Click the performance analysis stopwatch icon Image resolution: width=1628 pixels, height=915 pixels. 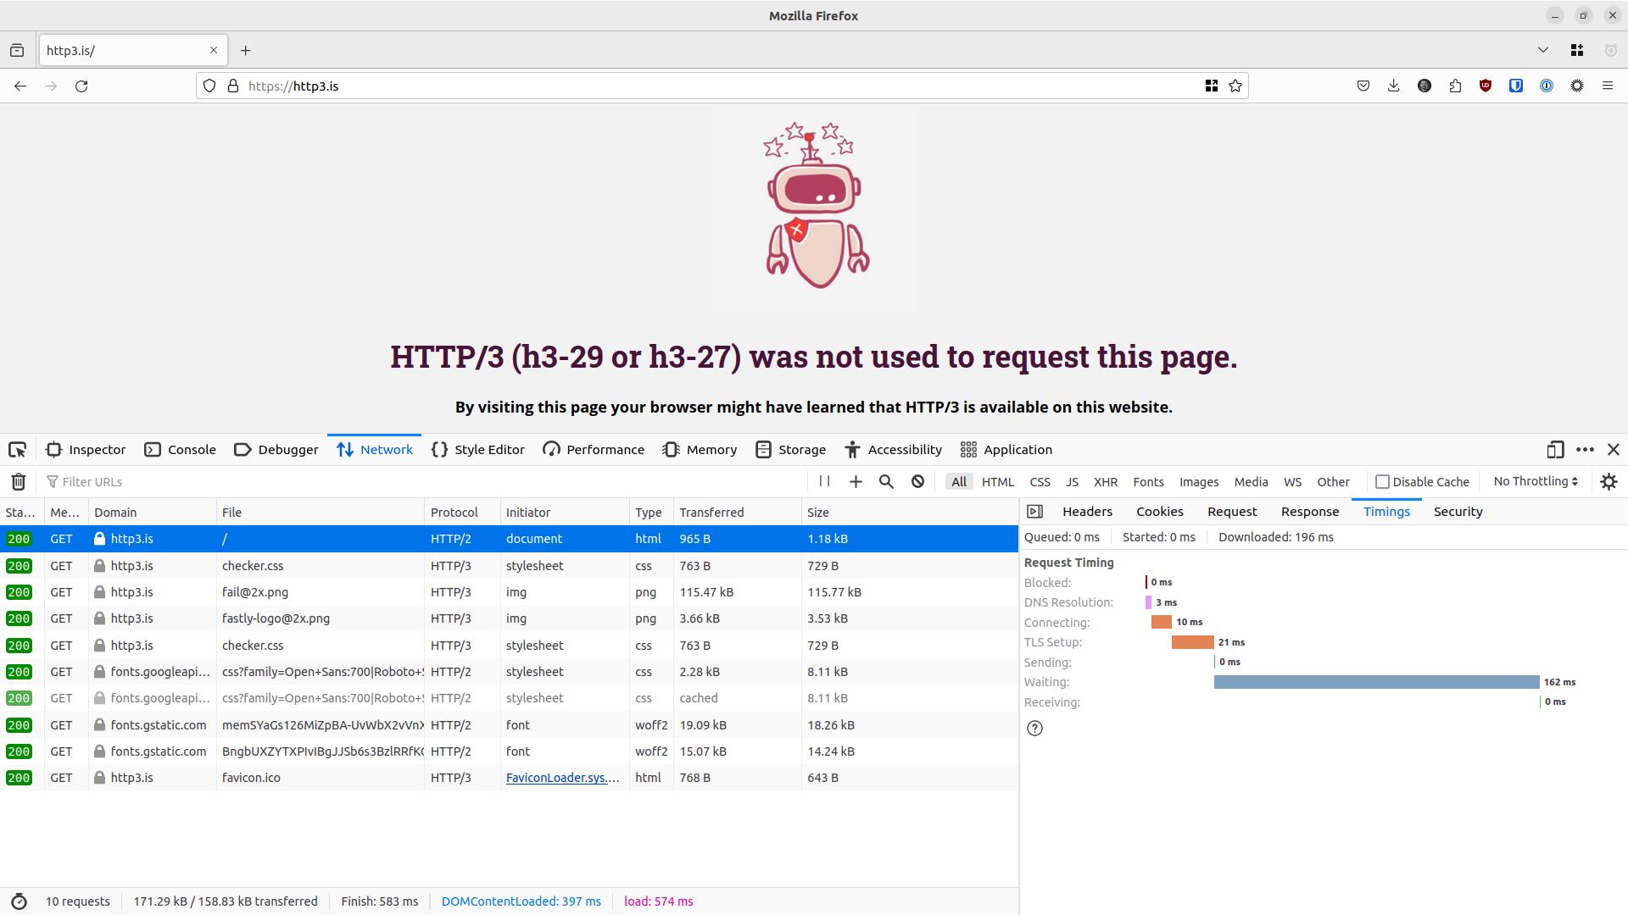(19, 901)
